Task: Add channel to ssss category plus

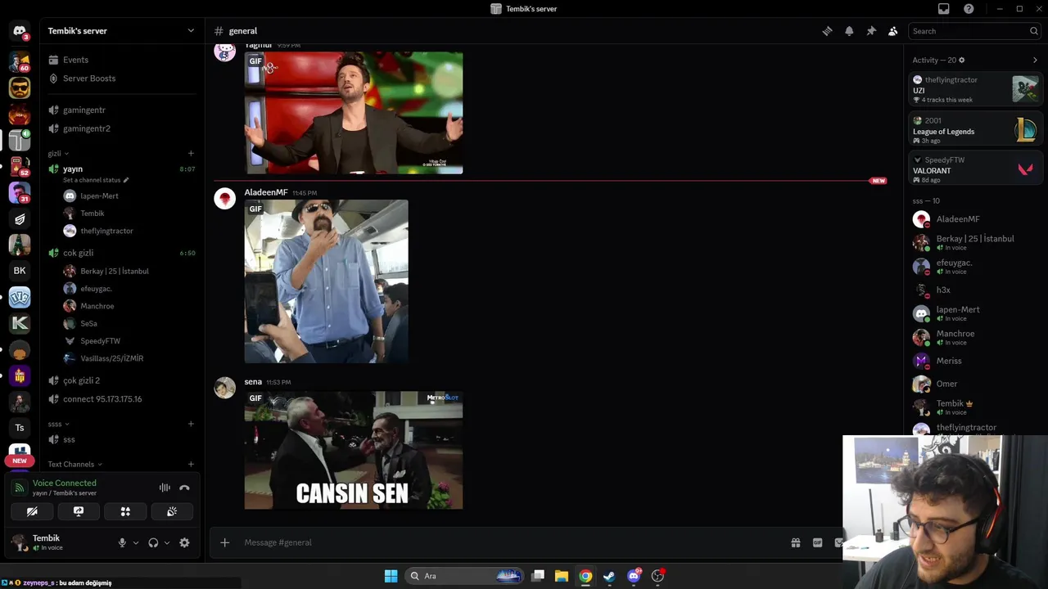Action: pos(191,424)
